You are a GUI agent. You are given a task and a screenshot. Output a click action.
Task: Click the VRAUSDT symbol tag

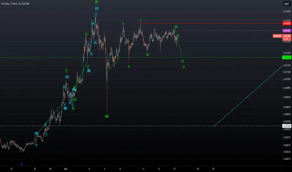pos(277,36)
